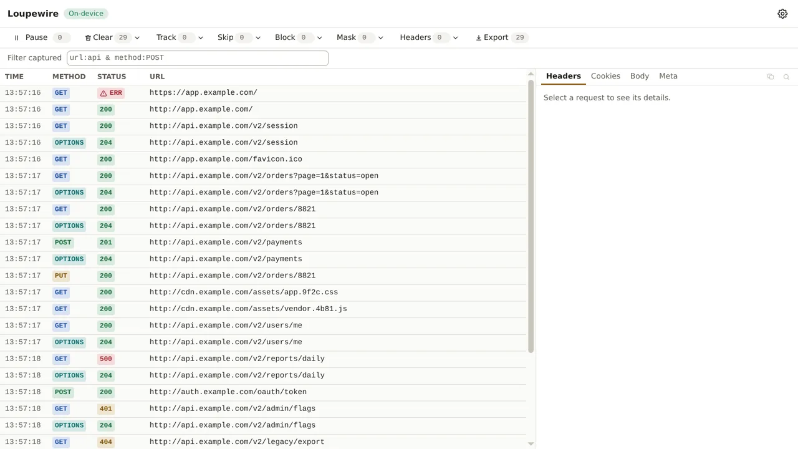Select the POST oauth/token request

tap(263, 392)
